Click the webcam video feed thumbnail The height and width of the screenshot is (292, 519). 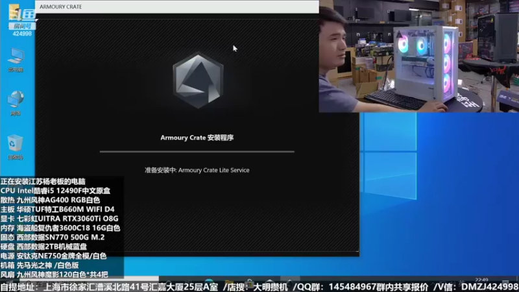418,56
